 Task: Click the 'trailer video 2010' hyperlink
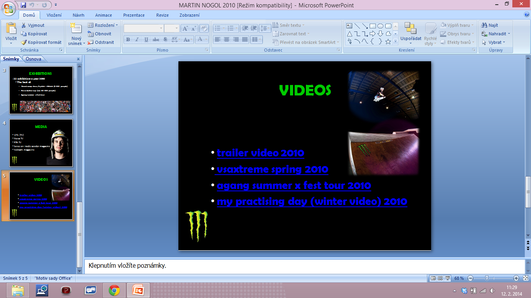pos(260,153)
